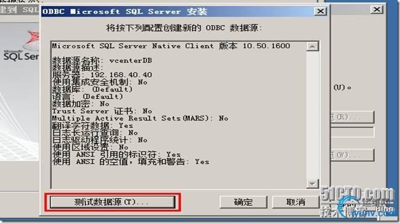The image size is (400, 223).
Task: Select the 日志长运行查询: No line
Action: (95, 133)
